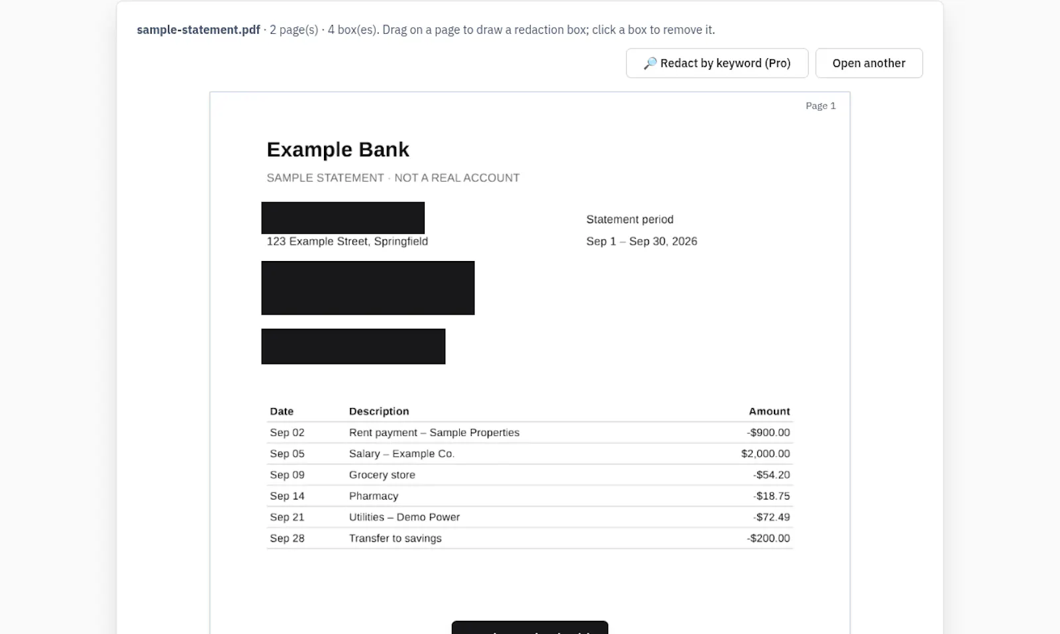1060x634 pixels.
Task: Click the Sep 28 date cell
Action: tap(287, 539)
